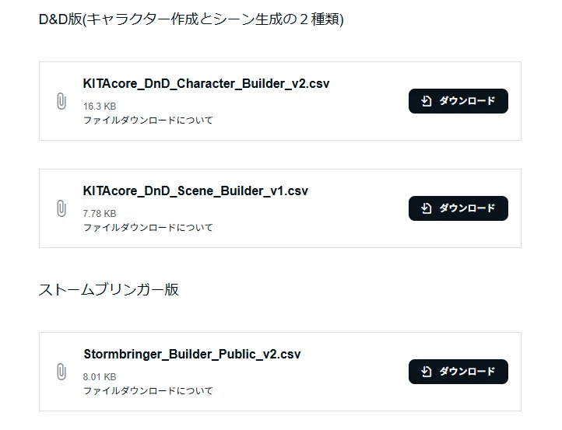Open ファイルダウンロードについて link under 7.78 KB
Image resolution: width=562 pixels, height=430 pixels.
point(148,227)
